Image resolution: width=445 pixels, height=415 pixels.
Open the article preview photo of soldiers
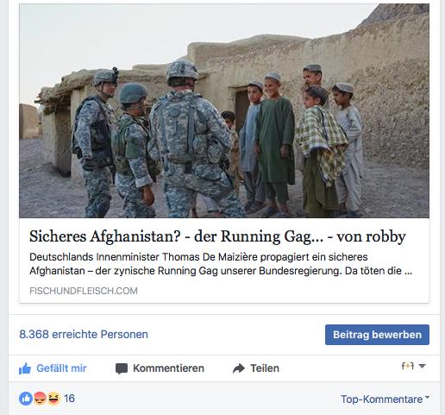pyautogui.click(x=224, y=110)
